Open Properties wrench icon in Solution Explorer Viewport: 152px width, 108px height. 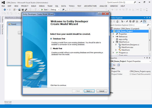[141, 21]
